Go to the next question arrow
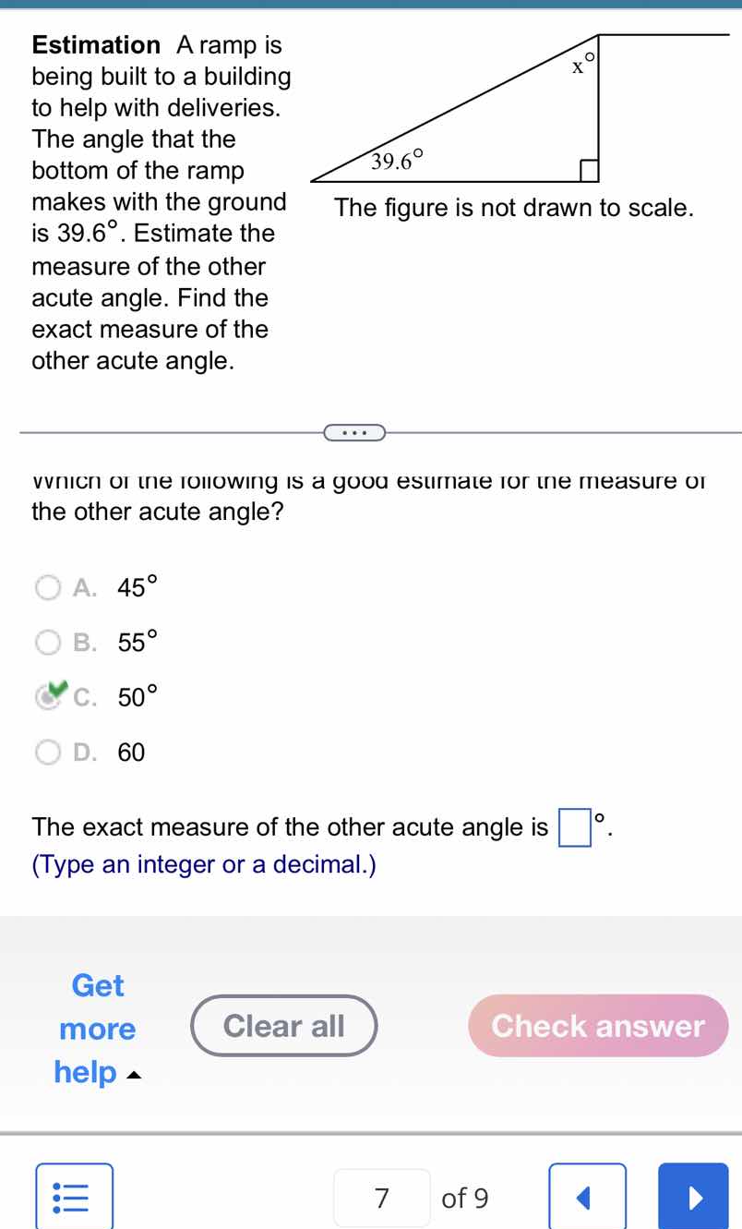 [692, 1198]
